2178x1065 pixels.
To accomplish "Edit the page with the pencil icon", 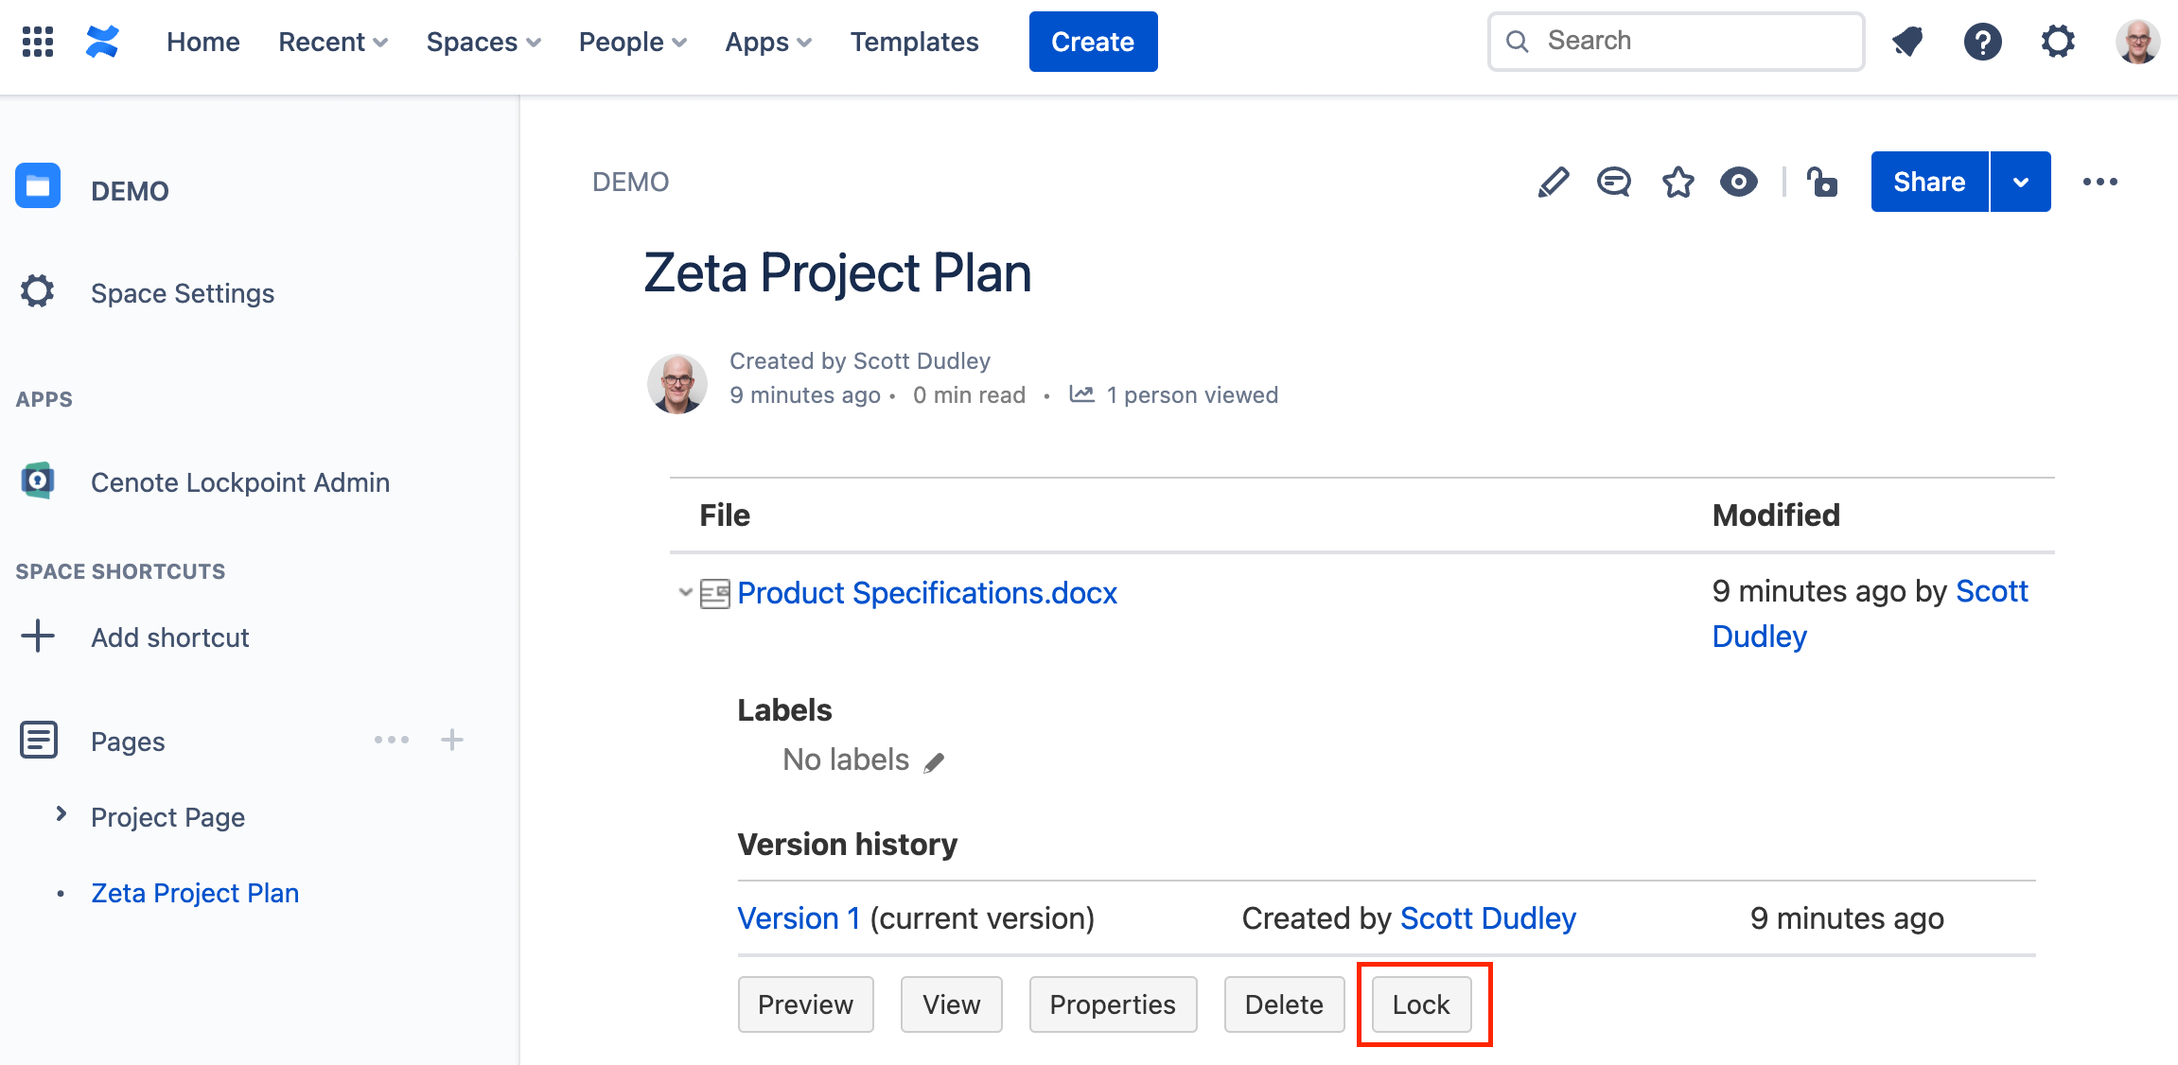I will 1554,182.
